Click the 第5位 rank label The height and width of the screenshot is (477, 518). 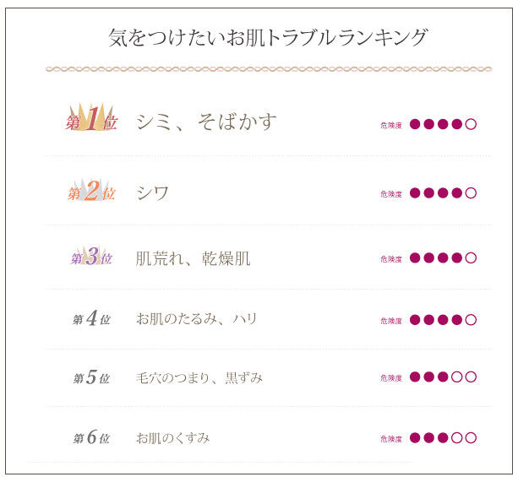tap(91, 377)
